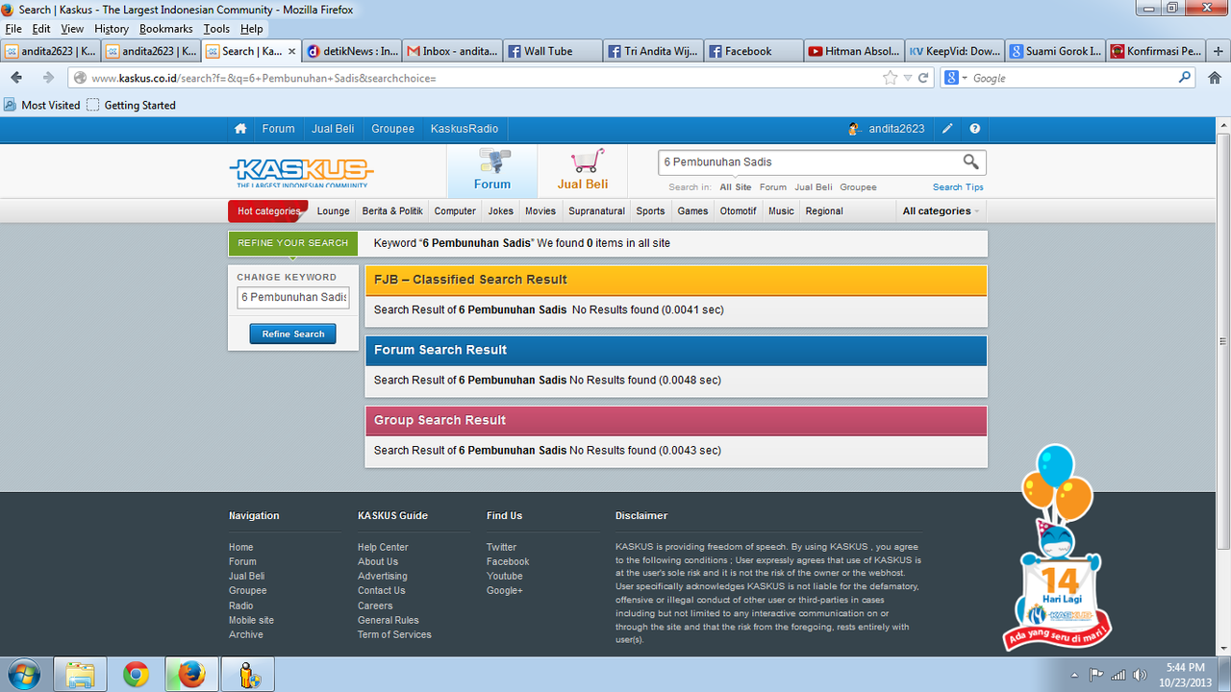This screenshot has width=1231, height=692.
Task: Click the KASKUS logo
Action: [301, 172]
